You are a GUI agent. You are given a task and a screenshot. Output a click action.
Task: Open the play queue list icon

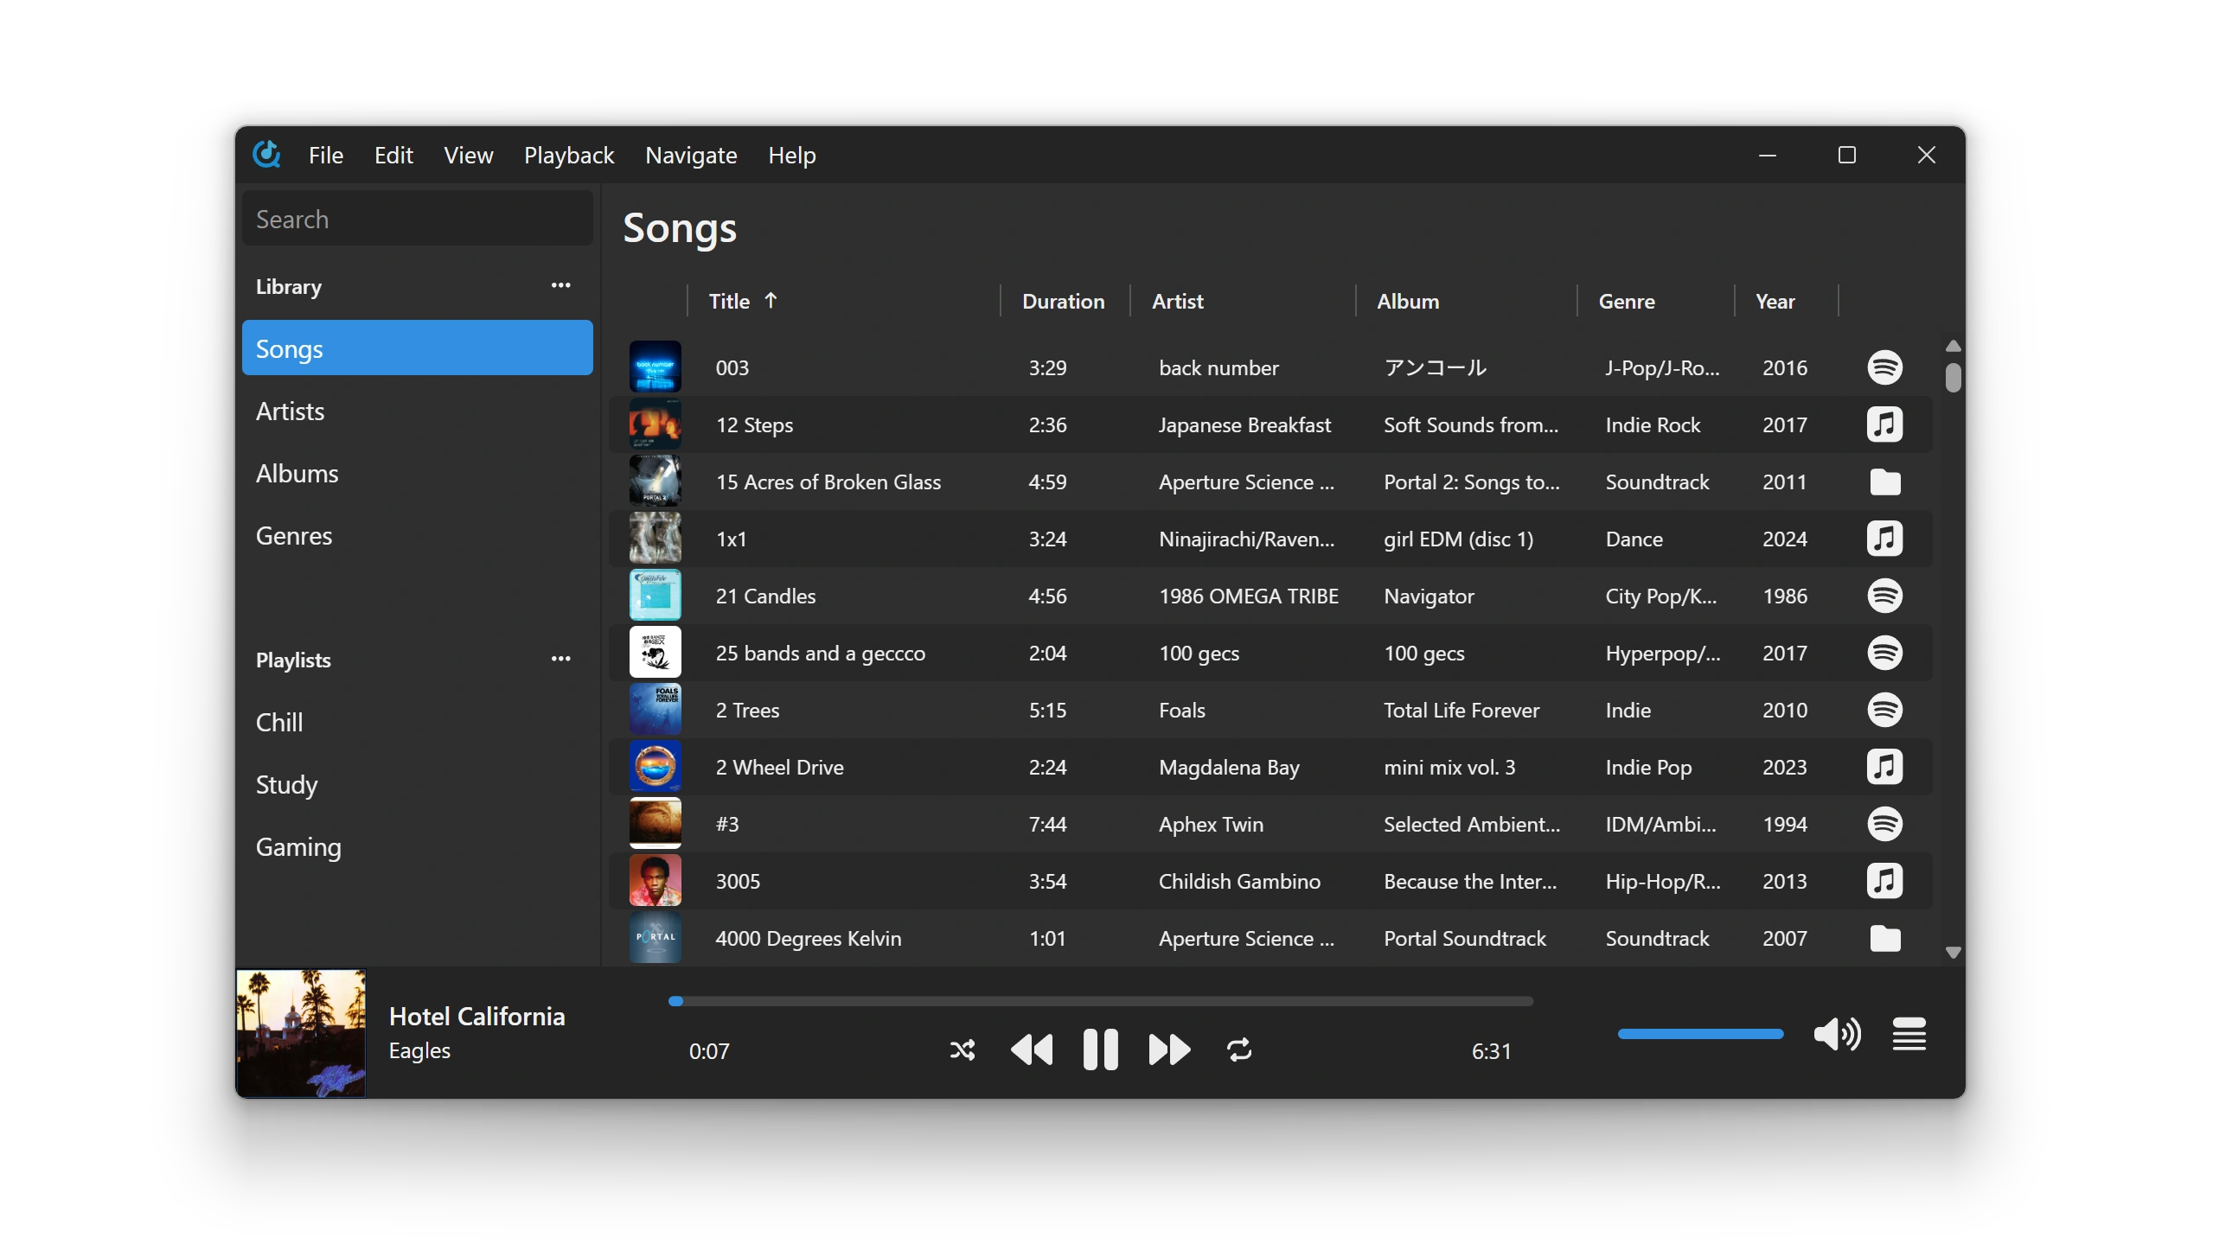point(1909,1034)
